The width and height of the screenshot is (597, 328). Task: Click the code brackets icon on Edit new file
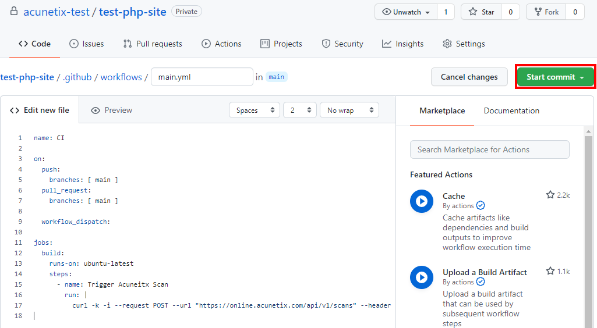pos(15,110)
